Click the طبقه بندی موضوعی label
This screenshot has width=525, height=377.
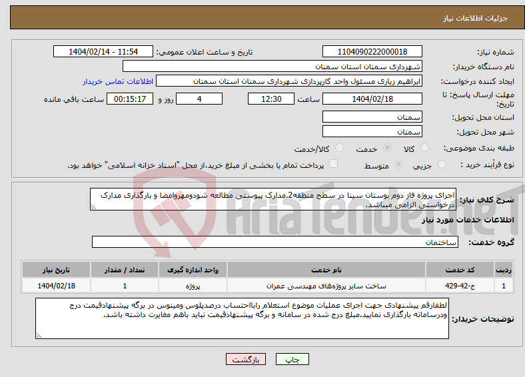click(x=479, y=148)
